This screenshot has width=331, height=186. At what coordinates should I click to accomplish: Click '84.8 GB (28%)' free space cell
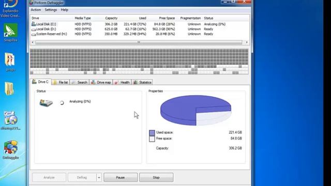tap(164, 24)
